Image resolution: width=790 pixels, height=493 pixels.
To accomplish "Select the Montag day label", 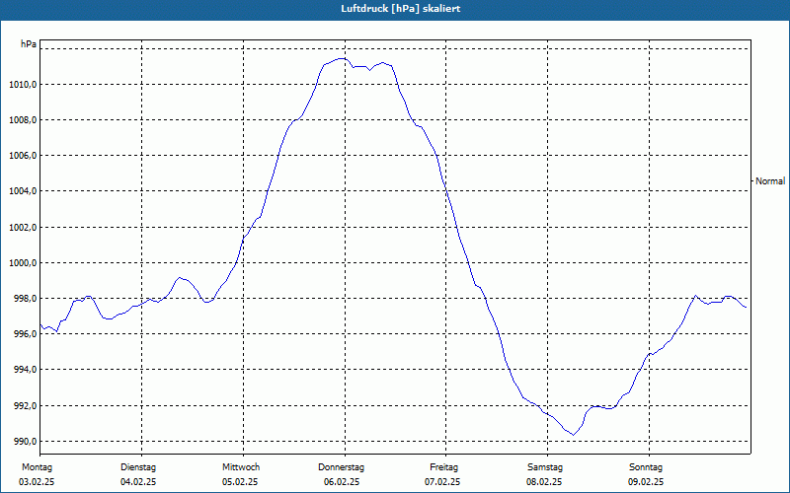I will pyautogui.click(x=37, y=467).
